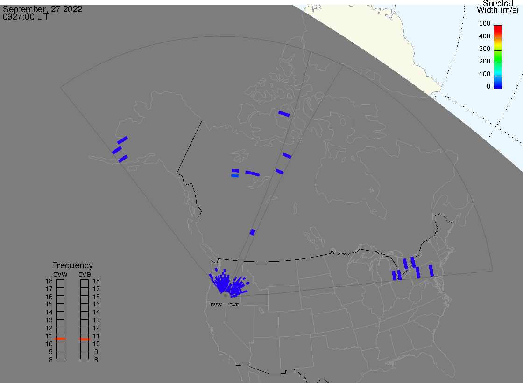Click the 'cve' radar station label on map
The height and width of the screenshot is (383, 523).
click(234, 305)
